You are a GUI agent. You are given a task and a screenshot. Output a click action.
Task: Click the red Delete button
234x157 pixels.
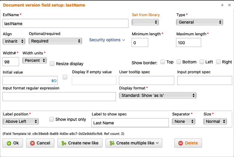coord(188,143)
